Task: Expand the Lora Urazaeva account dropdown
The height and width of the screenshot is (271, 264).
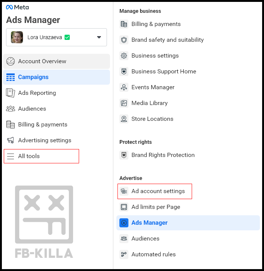Action: click(99, 37)
